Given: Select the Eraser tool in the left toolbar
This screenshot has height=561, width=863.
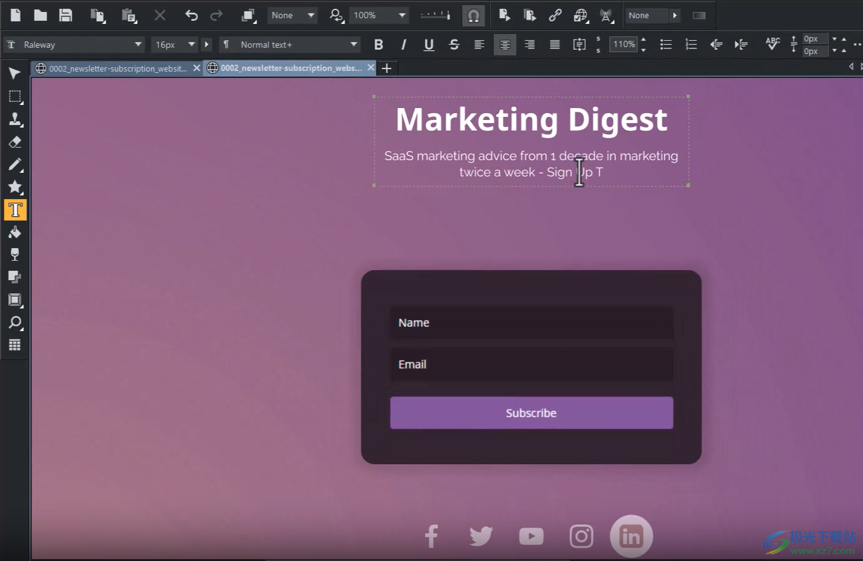Looking at the screenshot, I should point(15,142).
